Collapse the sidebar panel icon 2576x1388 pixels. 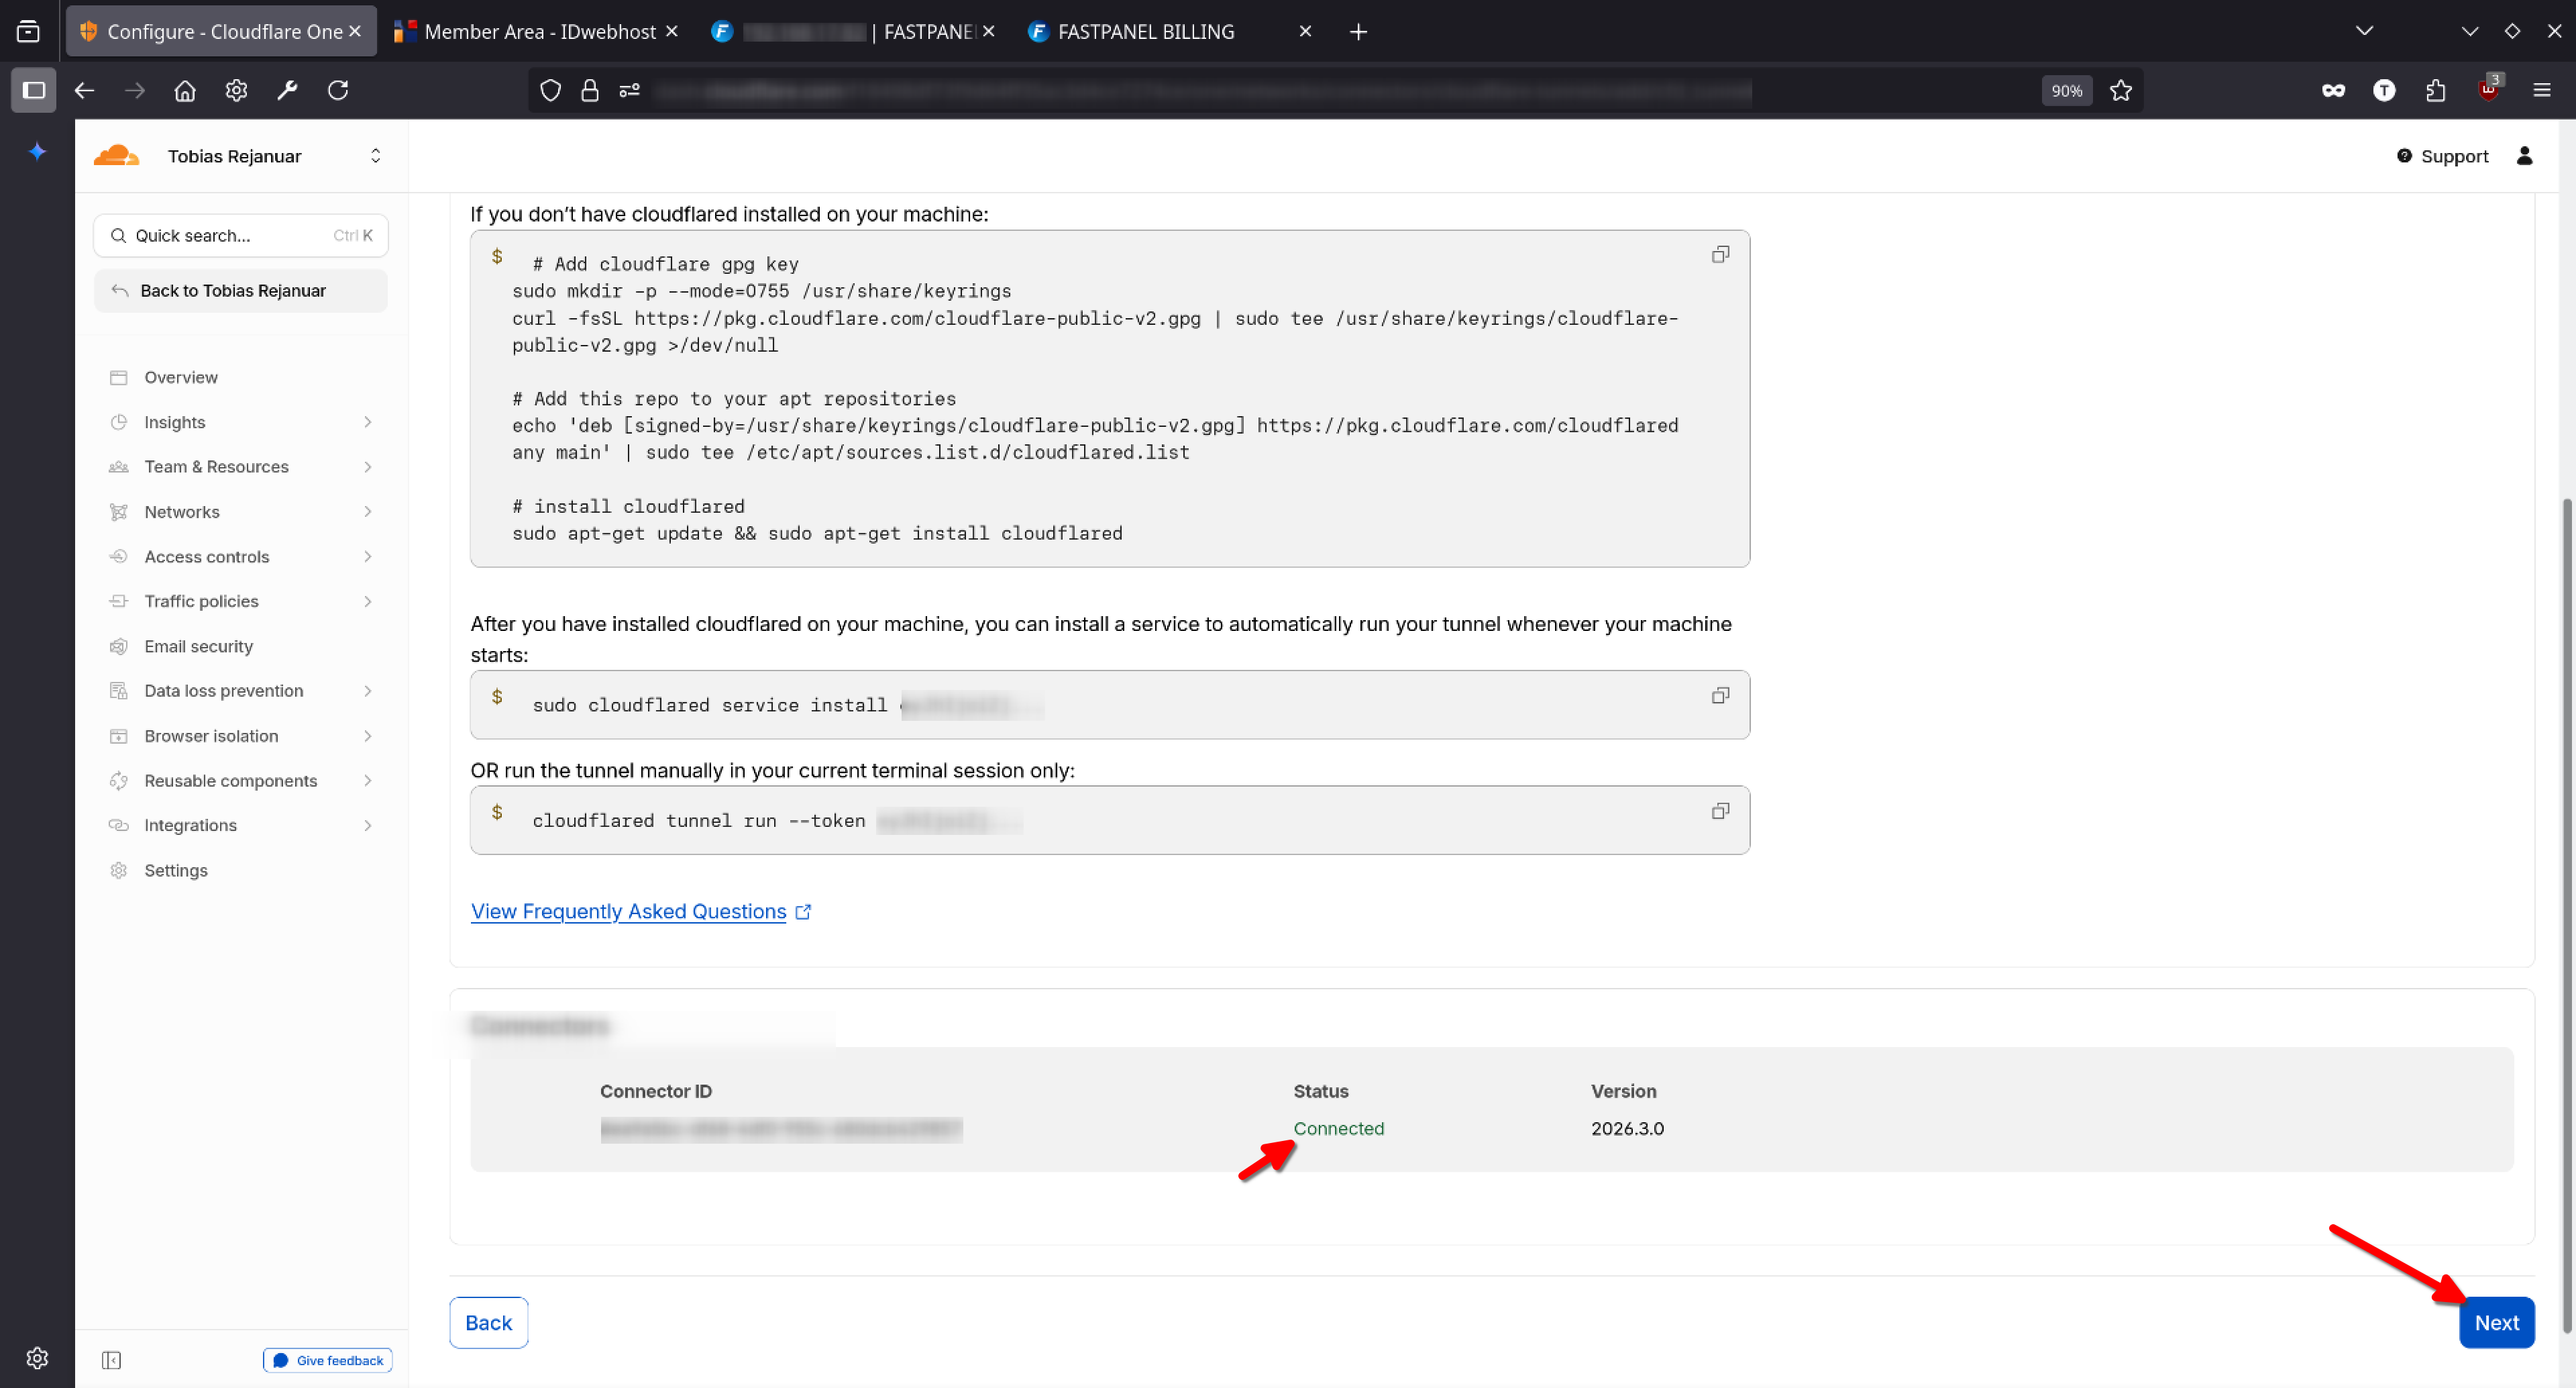click(111, 1359)
